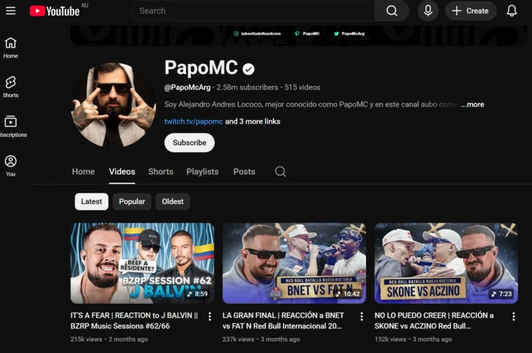The image size is (532, 353).
Task: Switch to the channel Shorts tab
Action: [161, 171]
